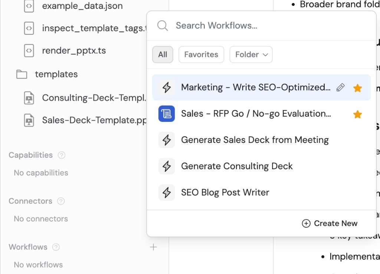
Task: Open example_data.json file
Action: [x=82, y=6]
